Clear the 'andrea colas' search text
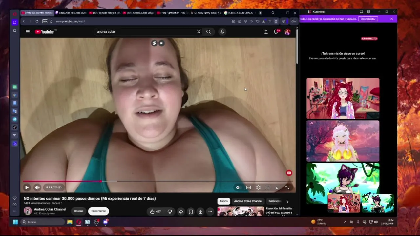The image size is (420, 236). tap(199, 32)
